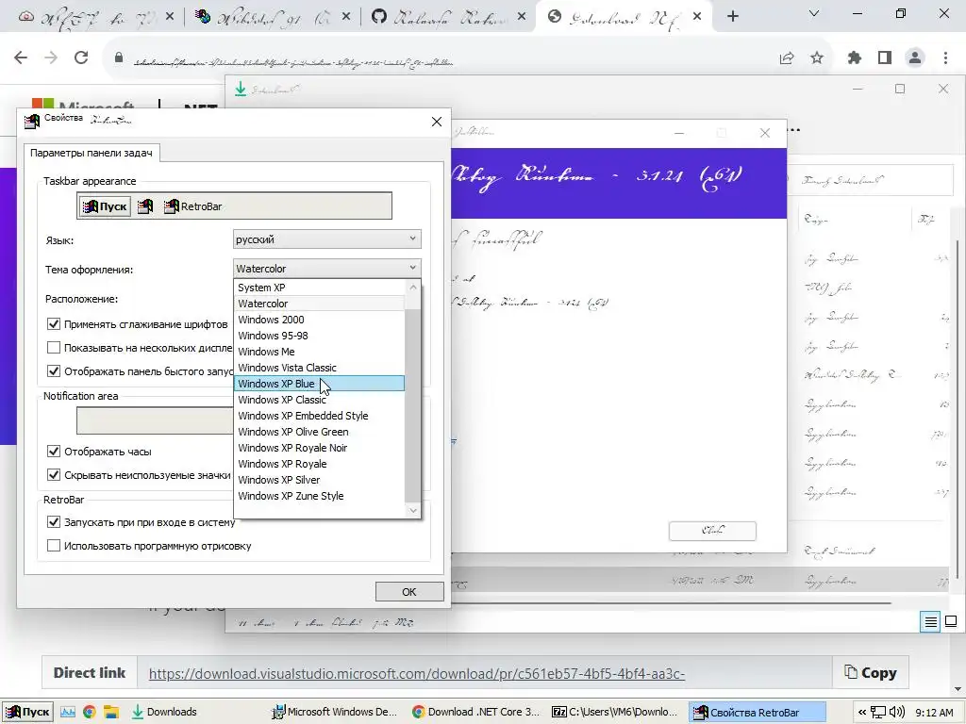Select Windows XP Silver theme
Image resolution: width=966 pixels, height=724 pixels.
319,480
